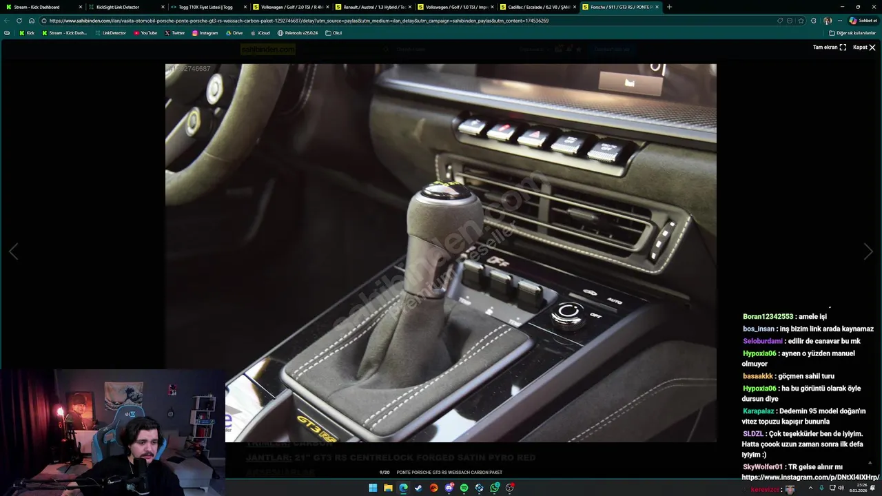Screen dimensions: 882x496
Task: Switch to Renault Austral 1.3 Hybrid tab
Action: (372, 7)
